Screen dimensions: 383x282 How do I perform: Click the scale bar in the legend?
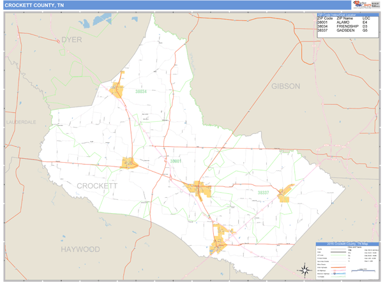(363, 271)
